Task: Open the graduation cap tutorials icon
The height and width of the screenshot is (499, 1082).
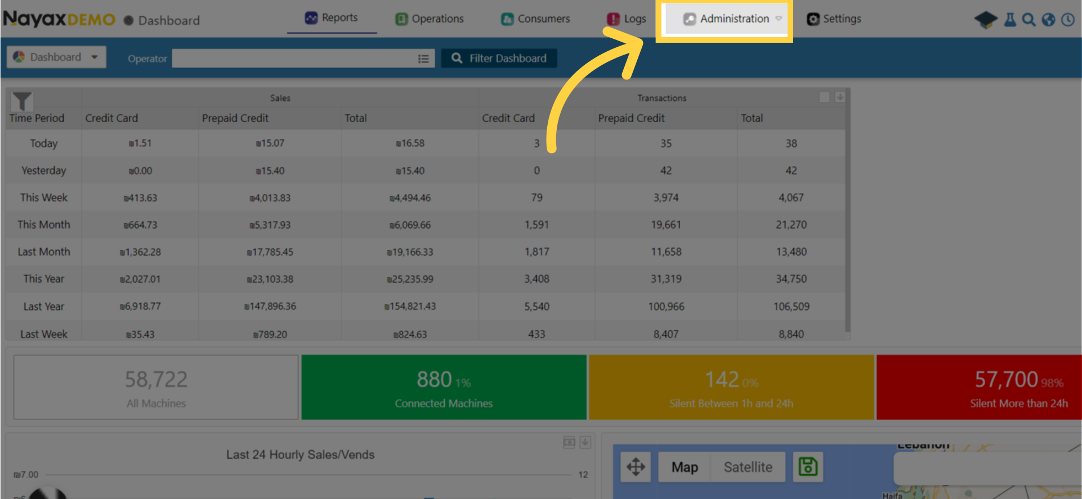Action: 986,20
